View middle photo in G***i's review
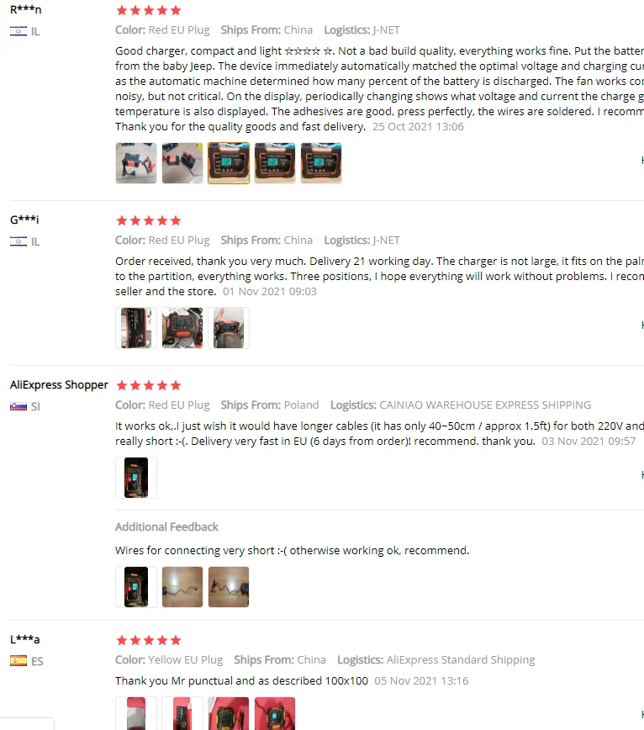 [x=182, y=328]
